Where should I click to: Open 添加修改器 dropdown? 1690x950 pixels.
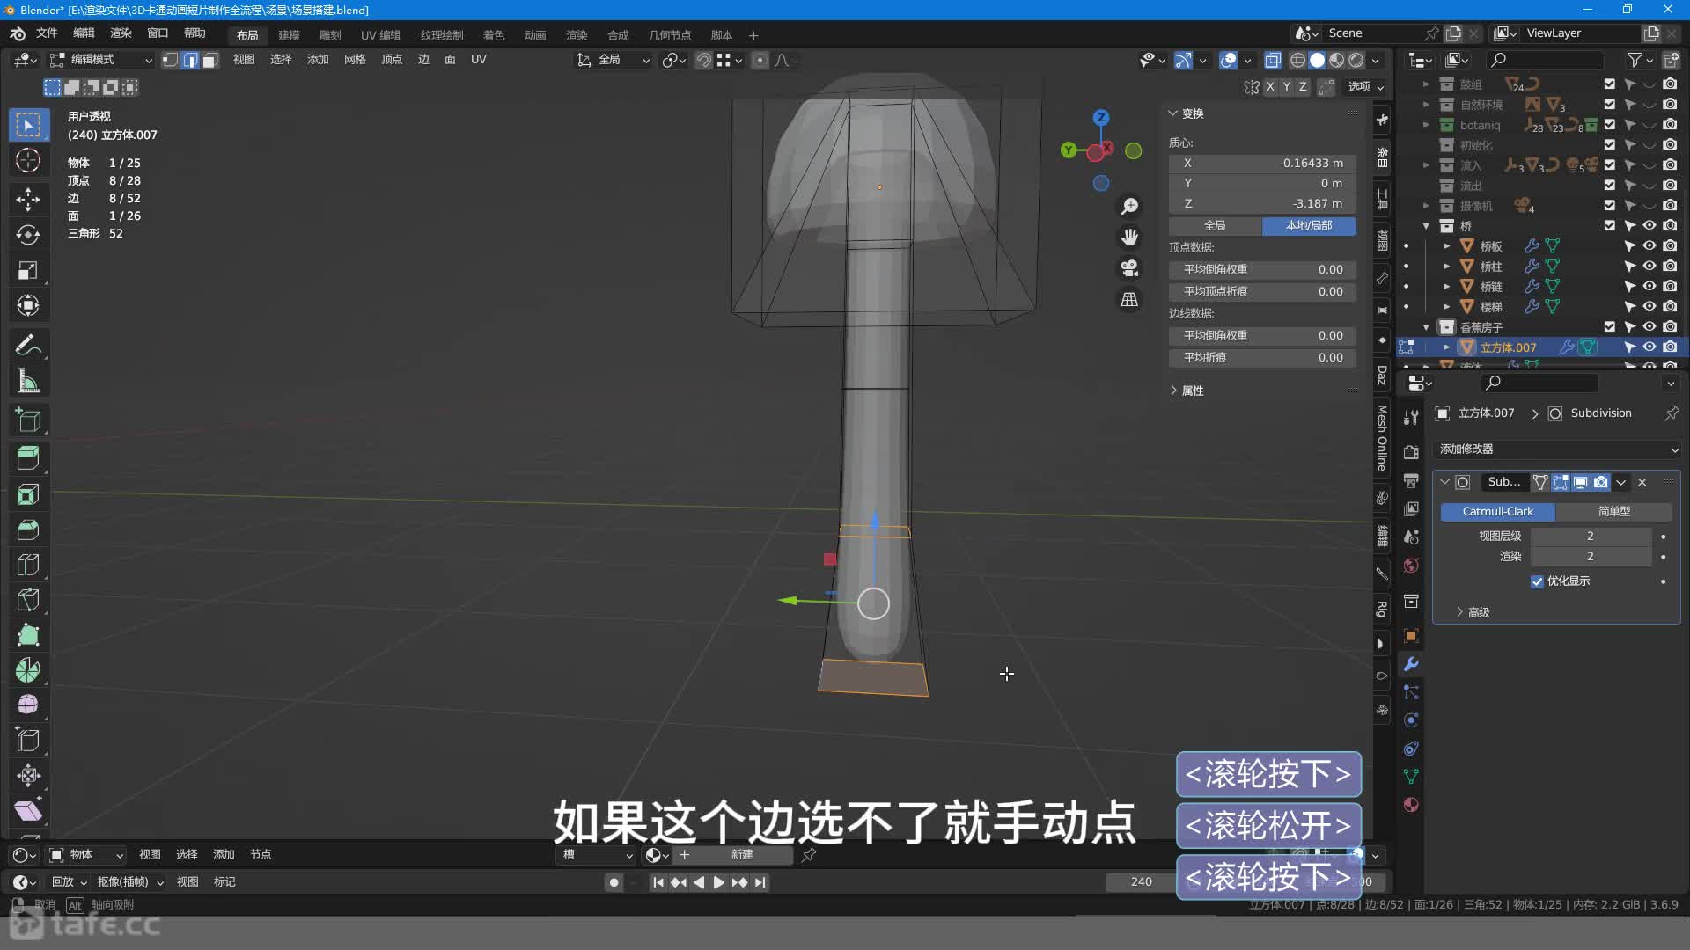click(x=1556, y=449)
